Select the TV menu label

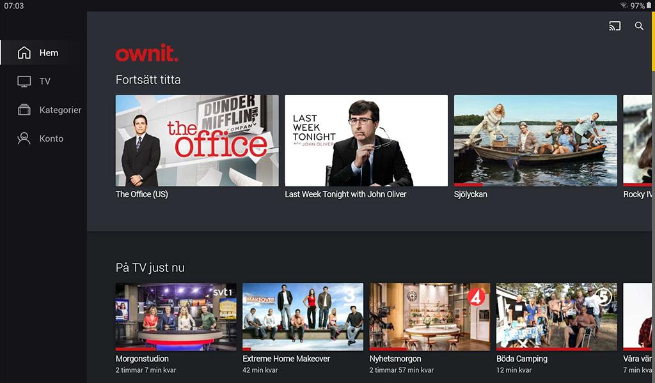coord(45,81)
